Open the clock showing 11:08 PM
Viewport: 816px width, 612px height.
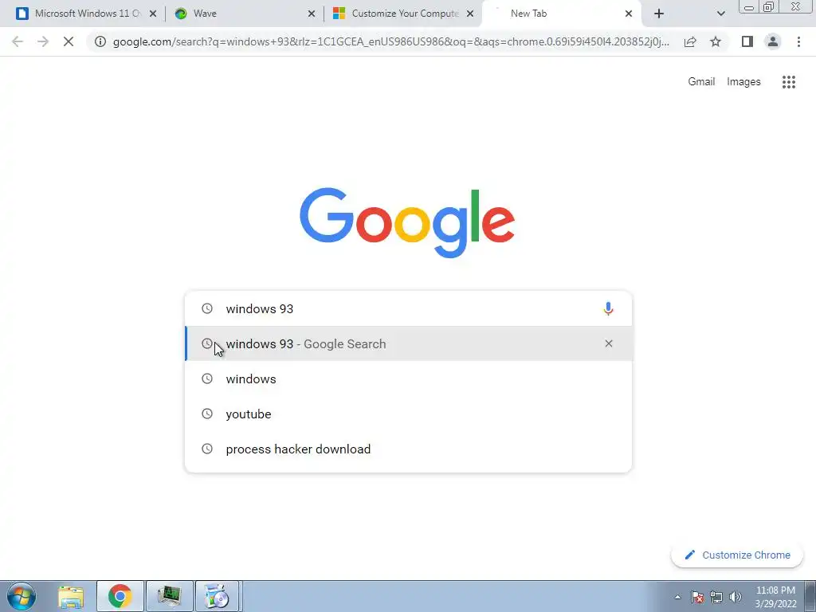coord(775,597)
